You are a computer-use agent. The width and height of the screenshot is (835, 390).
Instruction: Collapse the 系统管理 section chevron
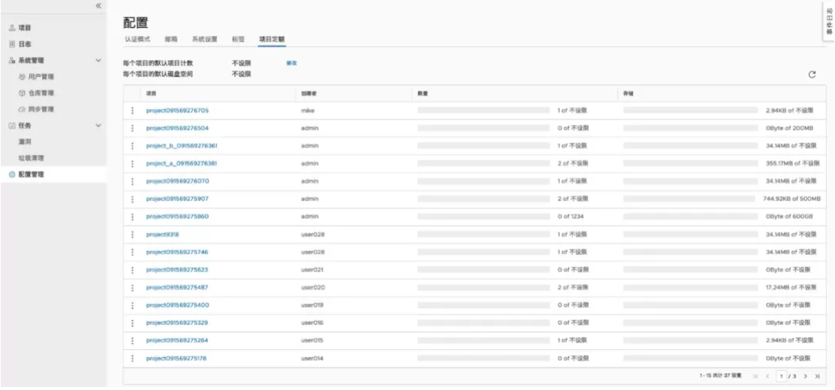coord(98,61)
